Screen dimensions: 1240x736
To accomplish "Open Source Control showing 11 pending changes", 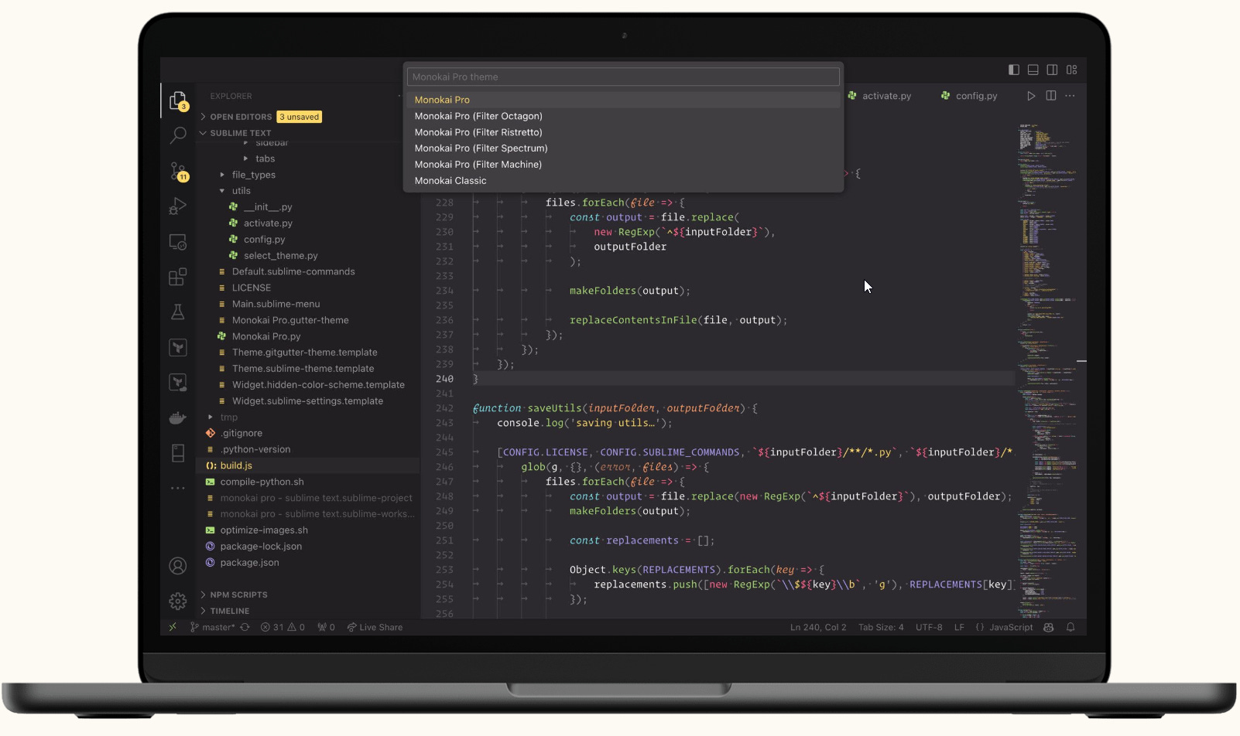I will tap(178, 172).
